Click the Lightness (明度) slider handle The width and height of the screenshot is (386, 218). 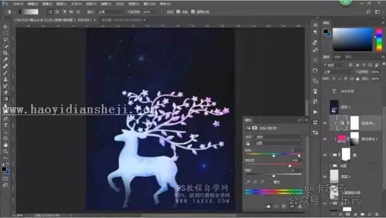tap(274, 176)
